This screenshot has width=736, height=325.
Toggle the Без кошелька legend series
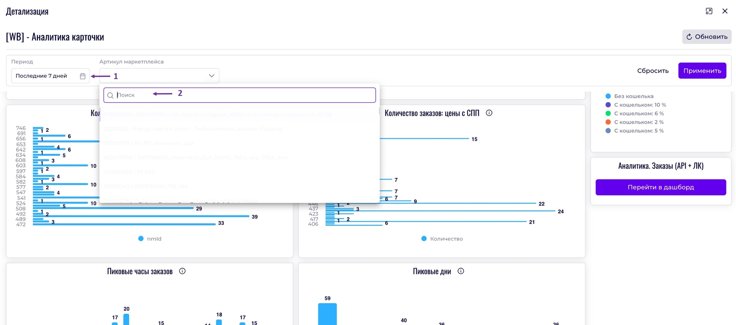pos(633,96)
